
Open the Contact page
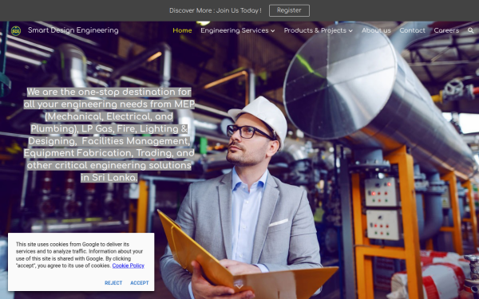(x=412, y=30)
